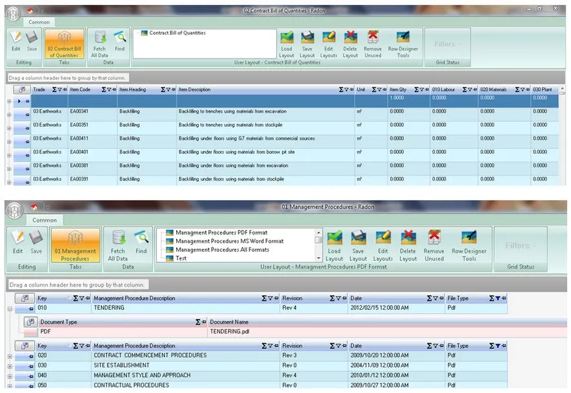Open filter dropdown on Trade column header

point(60,90)
